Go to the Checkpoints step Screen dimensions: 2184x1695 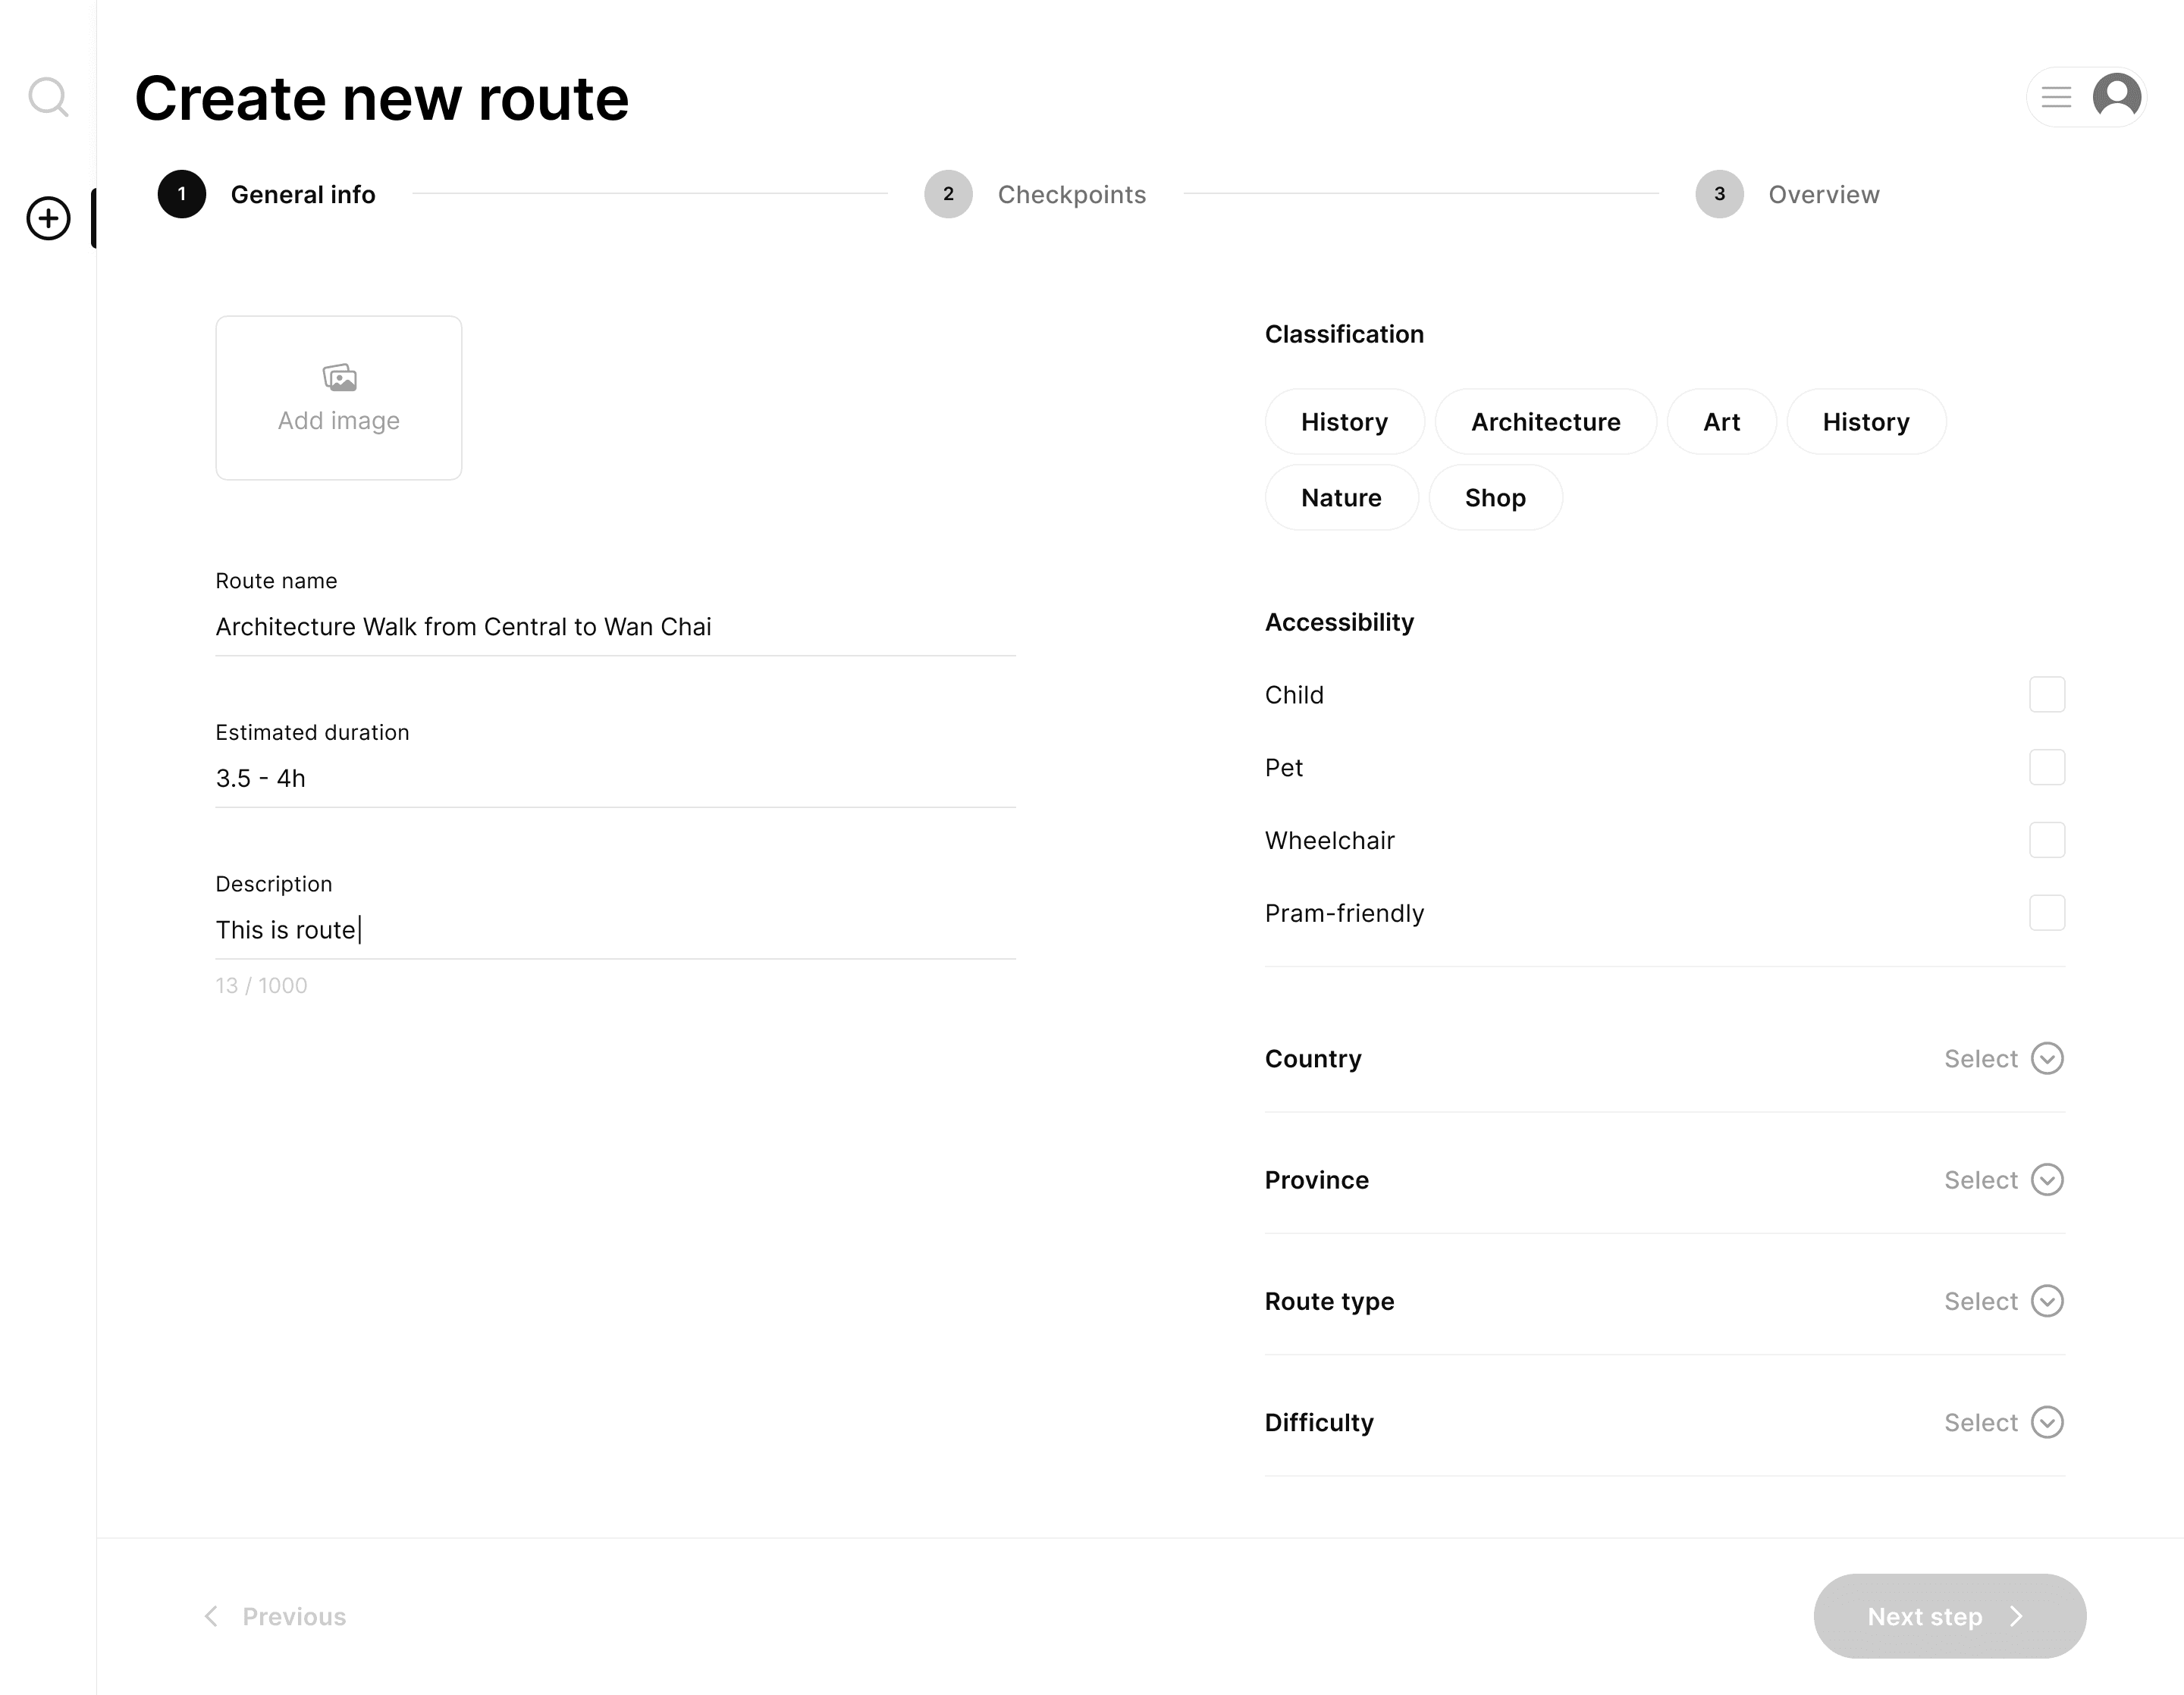(x=1071, y=194)
